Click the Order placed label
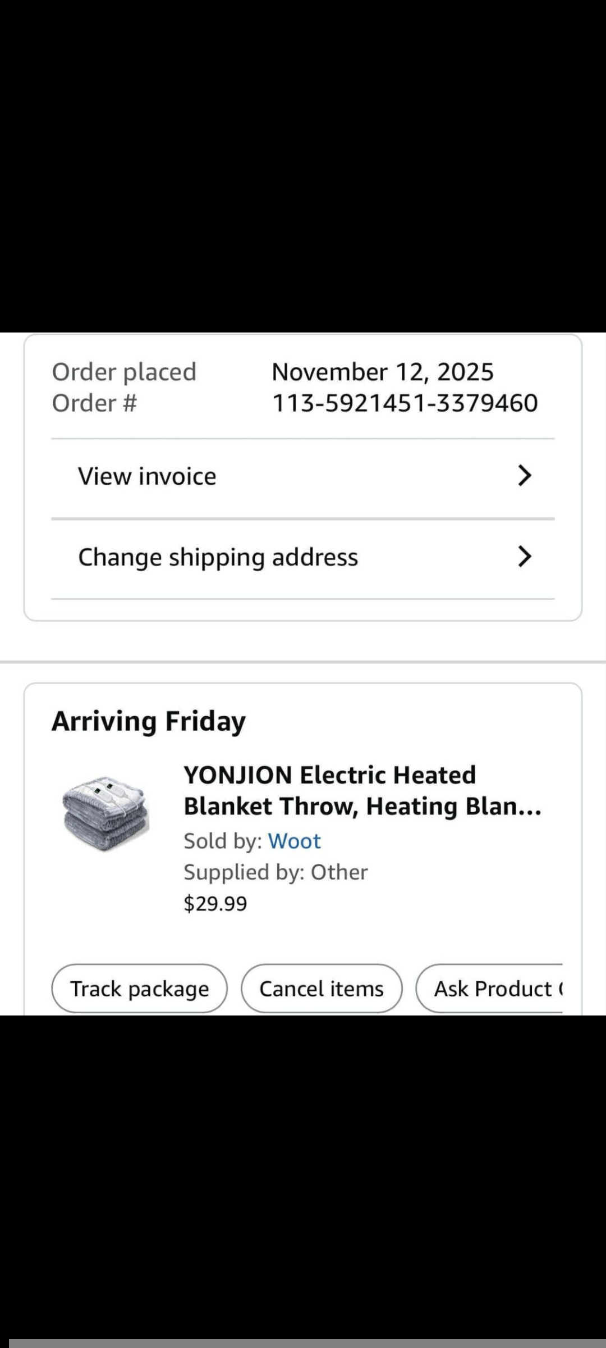Viewport: 606px width, 1348px height. pyautogui.click(x=124, y=372)
